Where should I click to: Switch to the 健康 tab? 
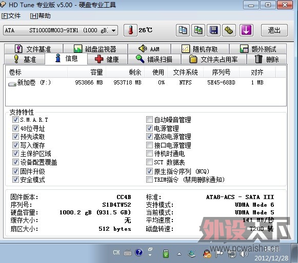pos(107,59)
